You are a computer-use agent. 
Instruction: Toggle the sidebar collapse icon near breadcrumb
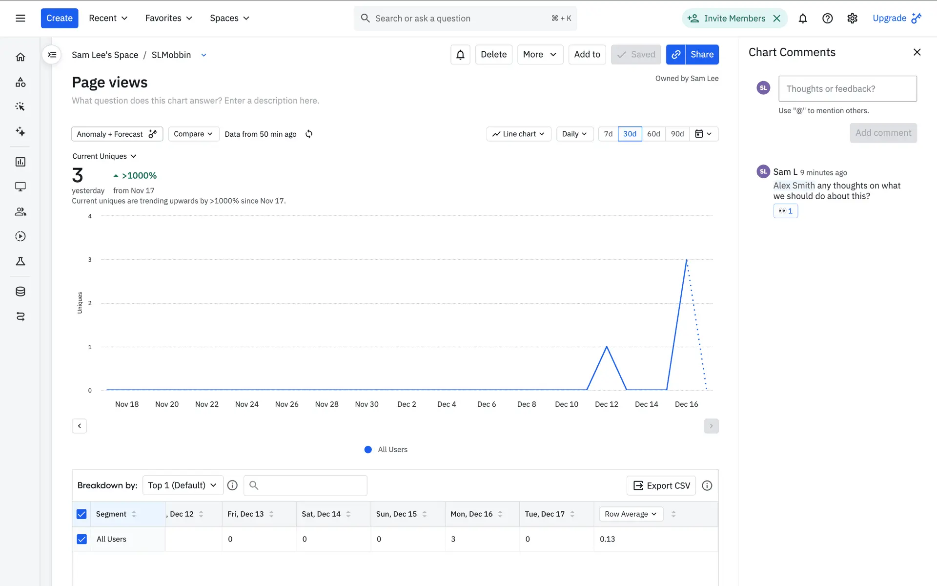(52, 55)
